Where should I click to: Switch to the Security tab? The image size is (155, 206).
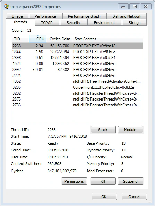coord(74,23)
